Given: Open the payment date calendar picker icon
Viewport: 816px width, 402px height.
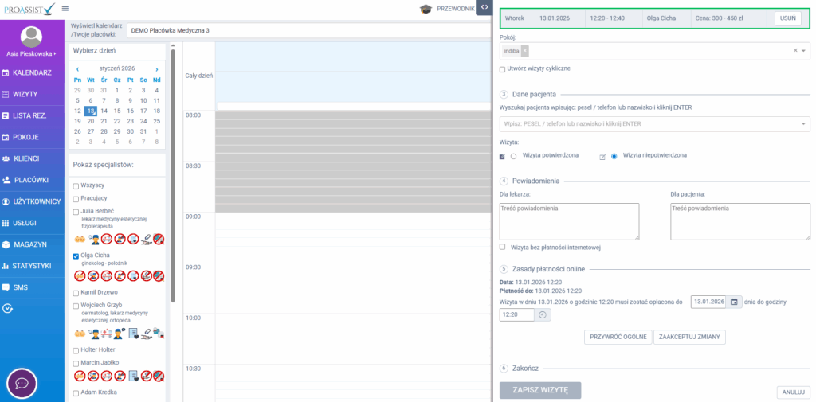Looking at the screenshot, I should point(732,302).
